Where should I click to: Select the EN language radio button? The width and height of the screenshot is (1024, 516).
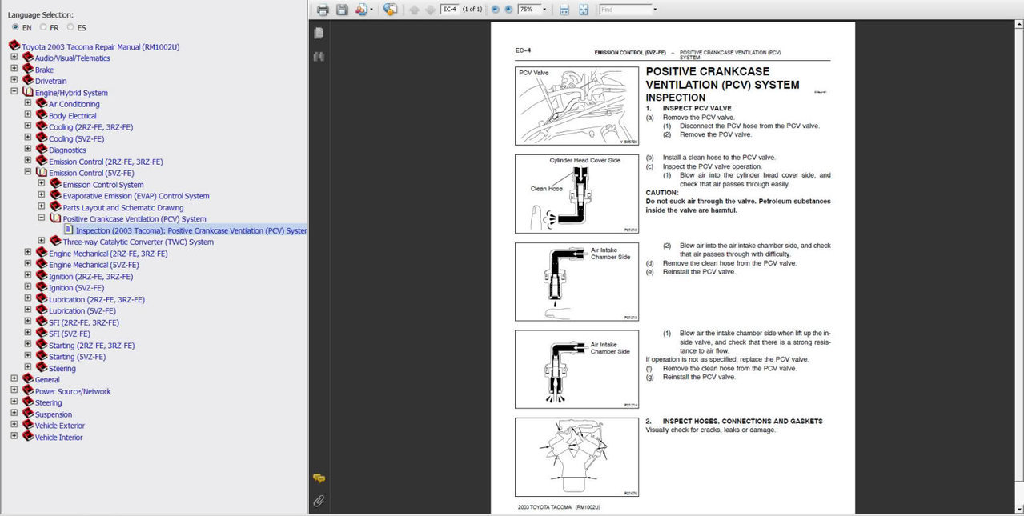[x=16, y=27]
